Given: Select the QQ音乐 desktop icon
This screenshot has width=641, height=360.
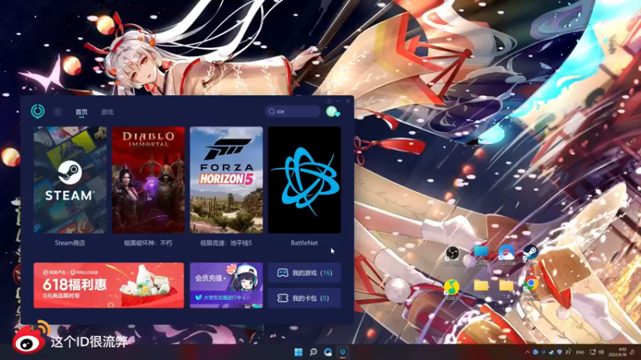Looking at the screenshot, I should (x=452, y=289).
